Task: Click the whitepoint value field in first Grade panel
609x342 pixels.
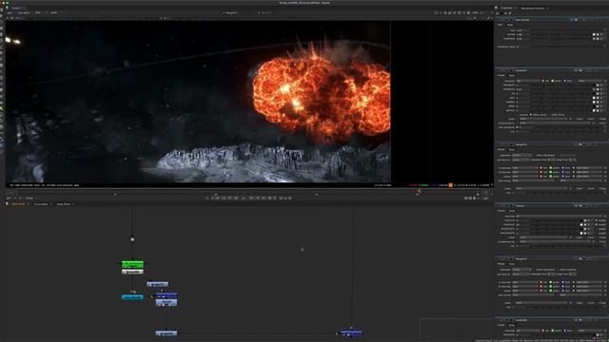Action: click(522, 89)
